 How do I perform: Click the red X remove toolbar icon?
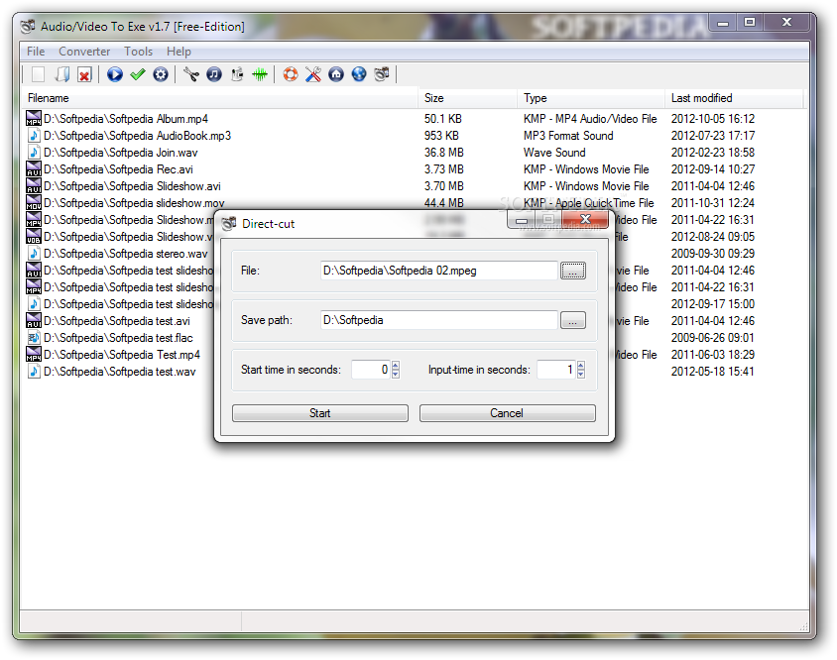click(x=84, y=74)
